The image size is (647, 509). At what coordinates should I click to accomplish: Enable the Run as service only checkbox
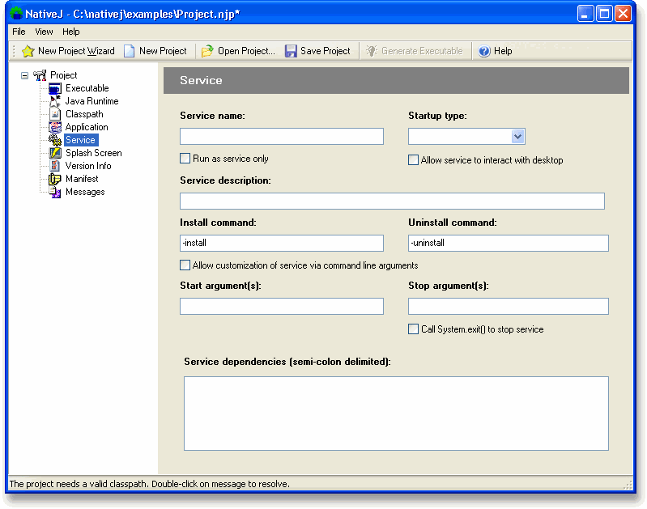(185, 159)
